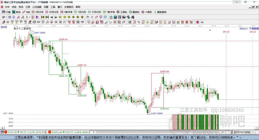This screenshot has width=259, height=140.
Task: Click the 1484.33 red level label
Action: pyautogui.click(x=82, y=65)
